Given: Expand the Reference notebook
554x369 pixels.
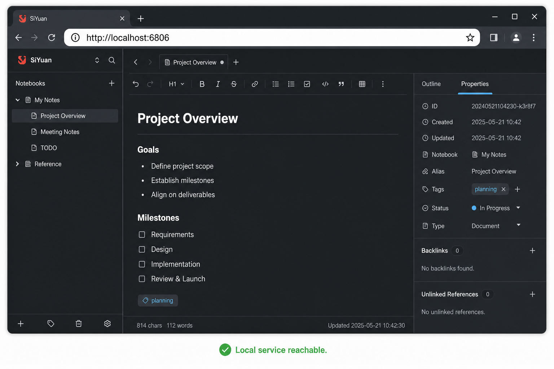Looking at the screenshot, I should pyautogui.click(x=17, y=164).
